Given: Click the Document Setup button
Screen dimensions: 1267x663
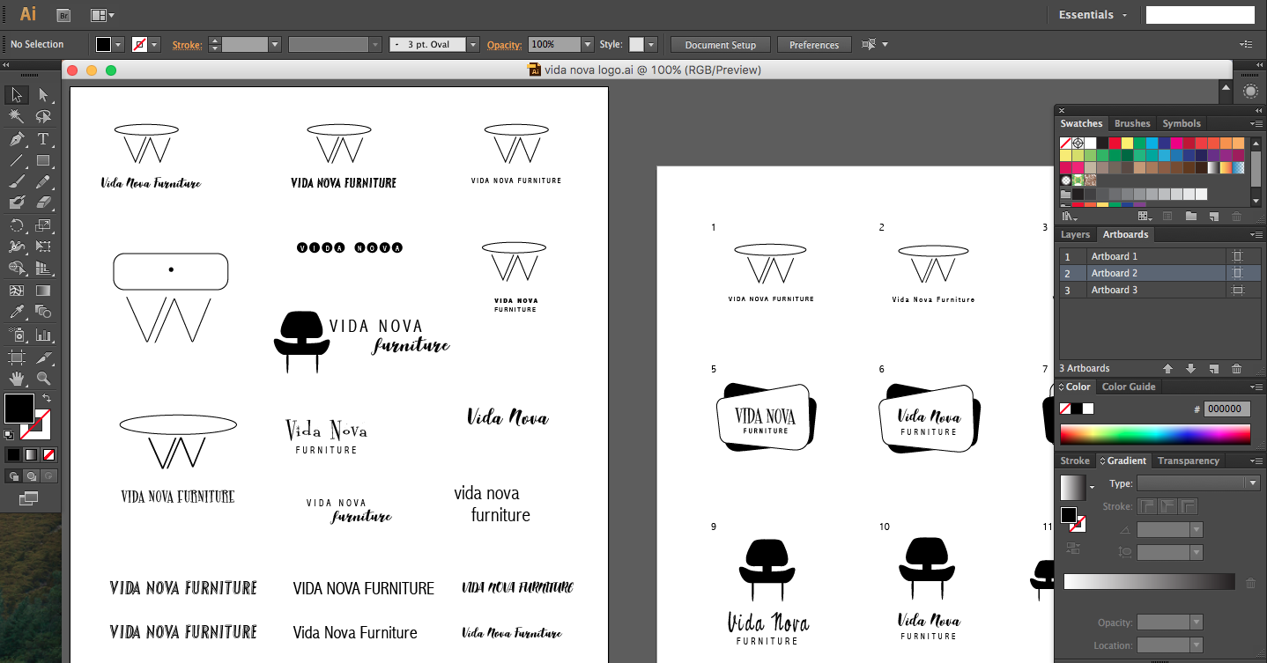Looking at the screenshot, I should pos(721,45).
